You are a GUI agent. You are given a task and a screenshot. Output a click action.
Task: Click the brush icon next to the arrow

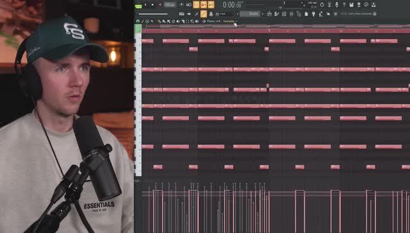point(197,14)
